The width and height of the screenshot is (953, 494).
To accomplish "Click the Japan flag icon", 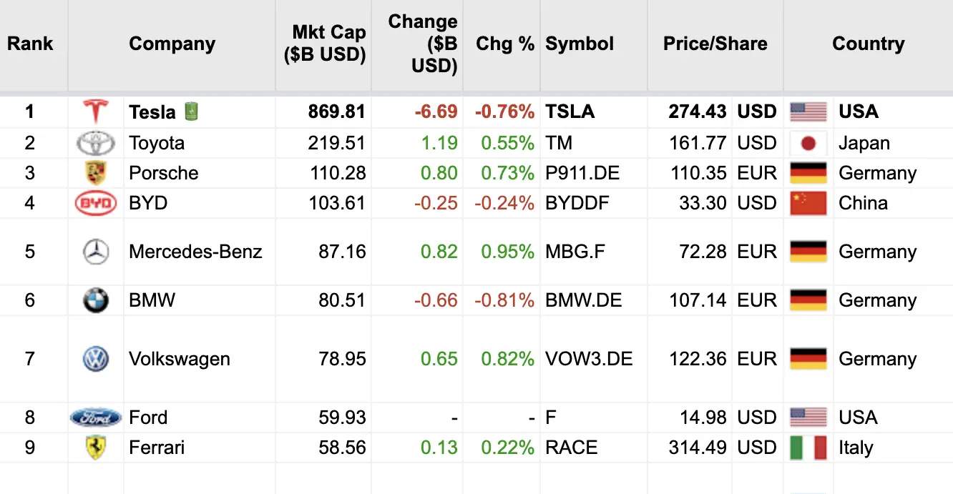I will pos(808,143).
